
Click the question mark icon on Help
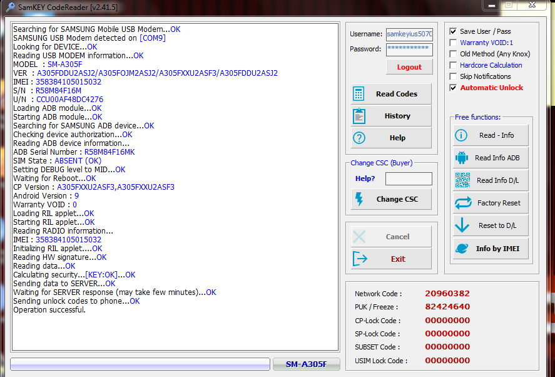click(359, 138)
